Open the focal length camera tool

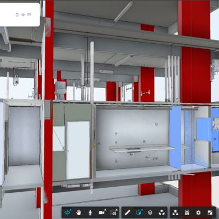(x=113, y=212)
